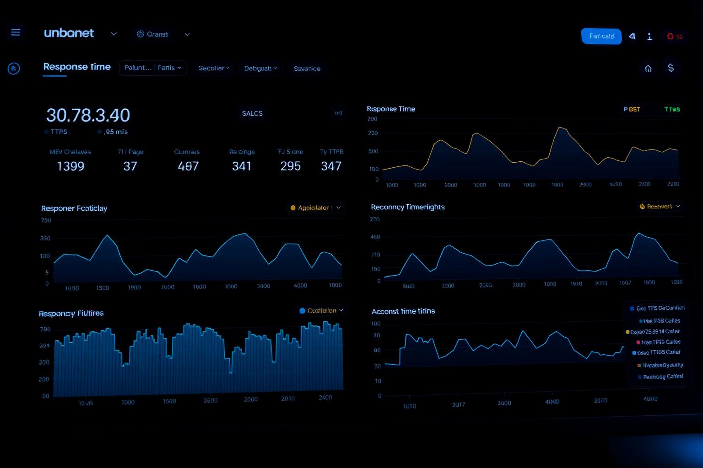
Task: Select the Savarice tab
Action: (307, 69)
